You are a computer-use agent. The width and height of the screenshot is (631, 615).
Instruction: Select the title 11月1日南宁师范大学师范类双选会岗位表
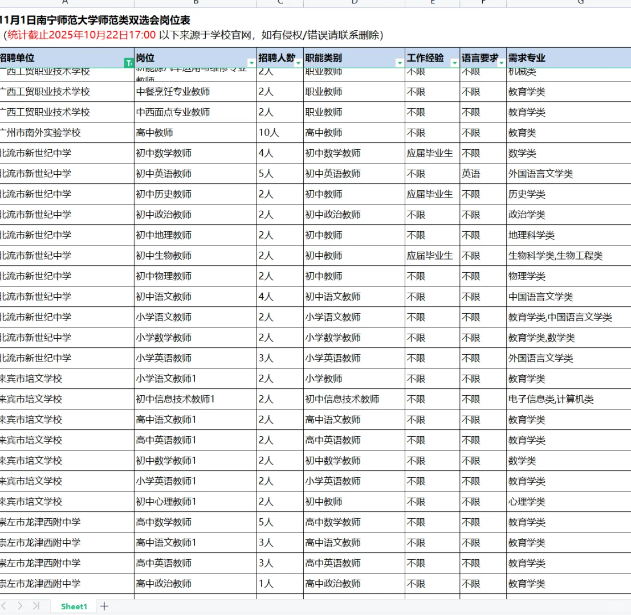tap(95, 20)
